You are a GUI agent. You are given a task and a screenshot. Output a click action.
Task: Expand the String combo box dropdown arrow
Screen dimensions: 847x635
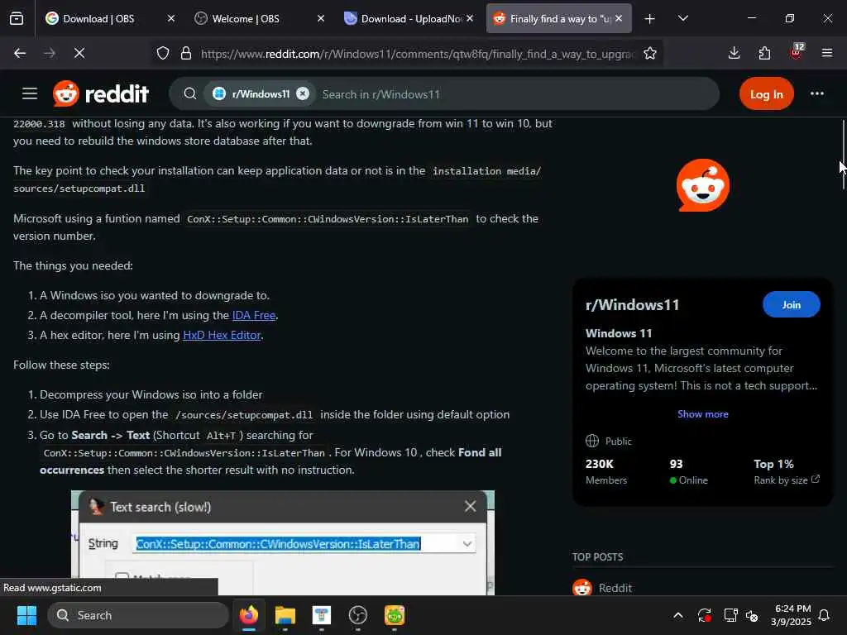pos(467,544)
